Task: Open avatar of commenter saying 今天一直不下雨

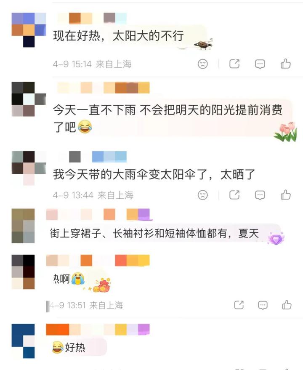Action: tap(29, 99)
